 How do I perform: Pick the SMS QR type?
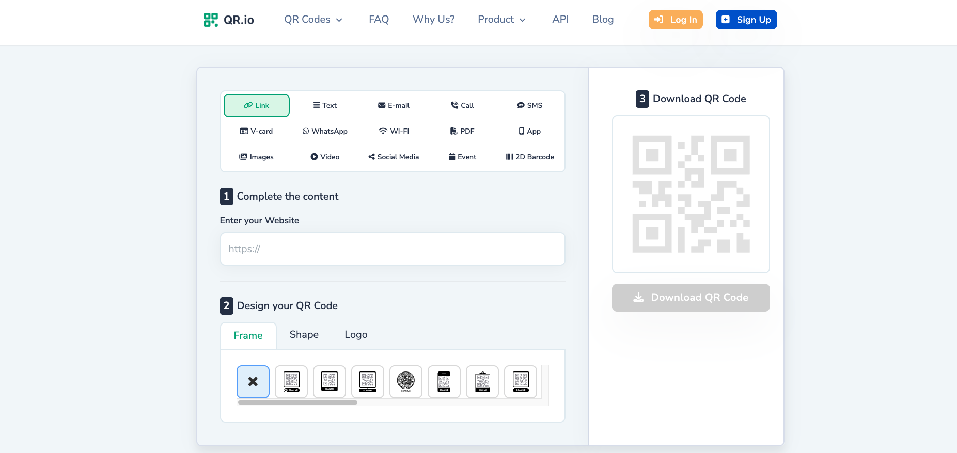point(529,105)
